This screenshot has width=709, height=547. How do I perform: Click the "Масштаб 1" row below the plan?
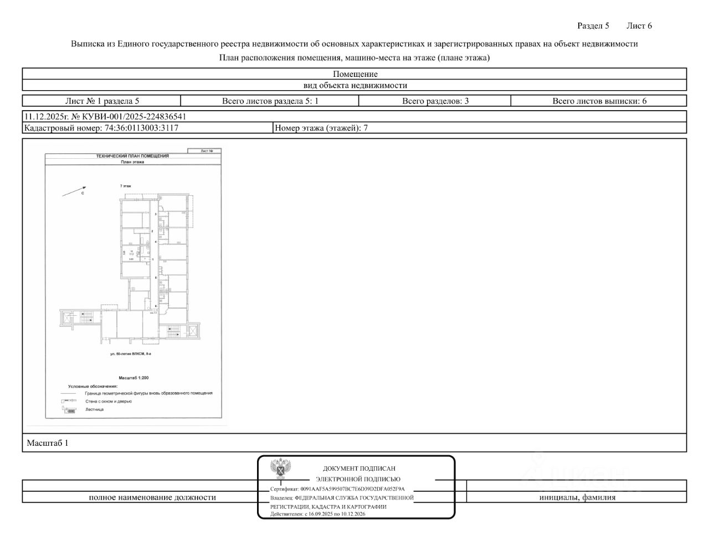pyautogui.click(x=354, y=443)
